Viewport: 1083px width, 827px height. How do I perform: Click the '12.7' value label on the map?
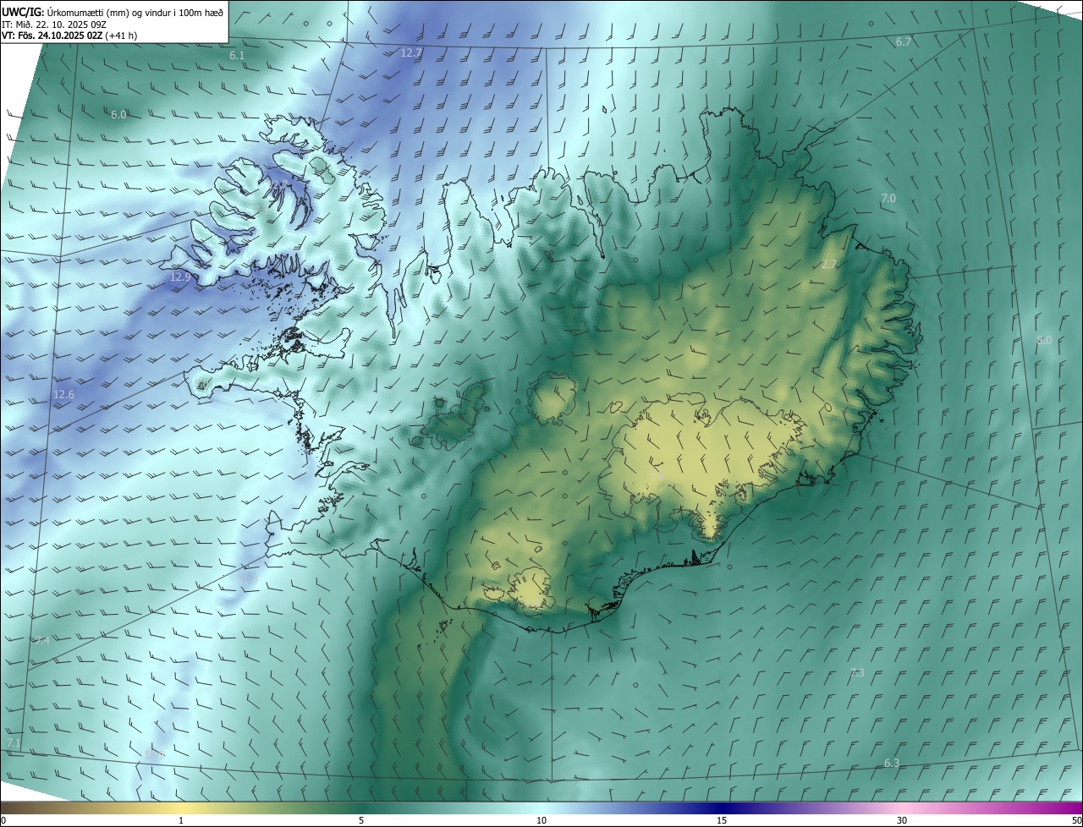click(411, 52)
